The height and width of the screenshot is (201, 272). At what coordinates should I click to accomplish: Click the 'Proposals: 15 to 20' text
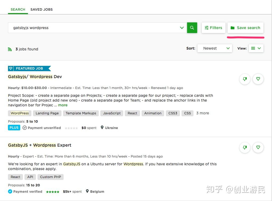coord(24,185)
